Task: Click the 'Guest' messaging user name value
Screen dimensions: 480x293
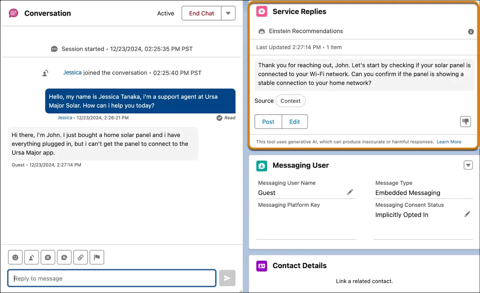Action: (x=267, y=193)
